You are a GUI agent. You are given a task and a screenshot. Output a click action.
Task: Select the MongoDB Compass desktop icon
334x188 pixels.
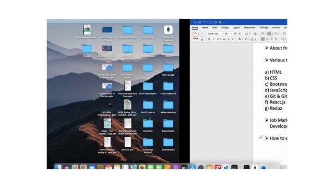168,30
